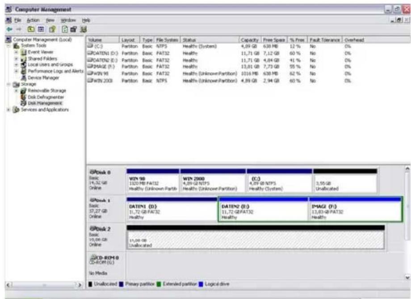Click the "WIN 2000" volume name in the list
This screenshot has height=299, width=411.
click(102, 81)
